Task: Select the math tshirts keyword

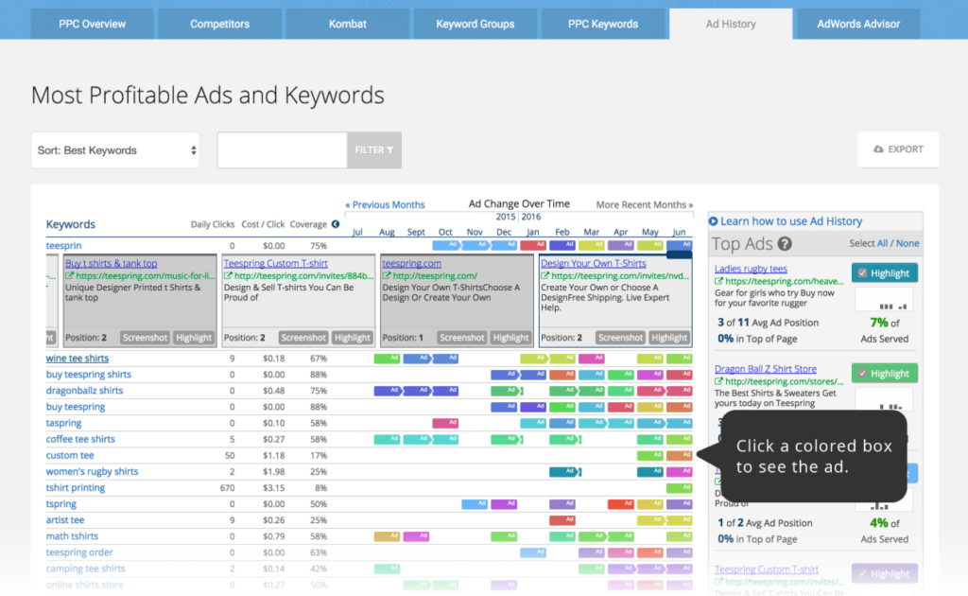Action: pyautogui.click(x=72, y=536)
